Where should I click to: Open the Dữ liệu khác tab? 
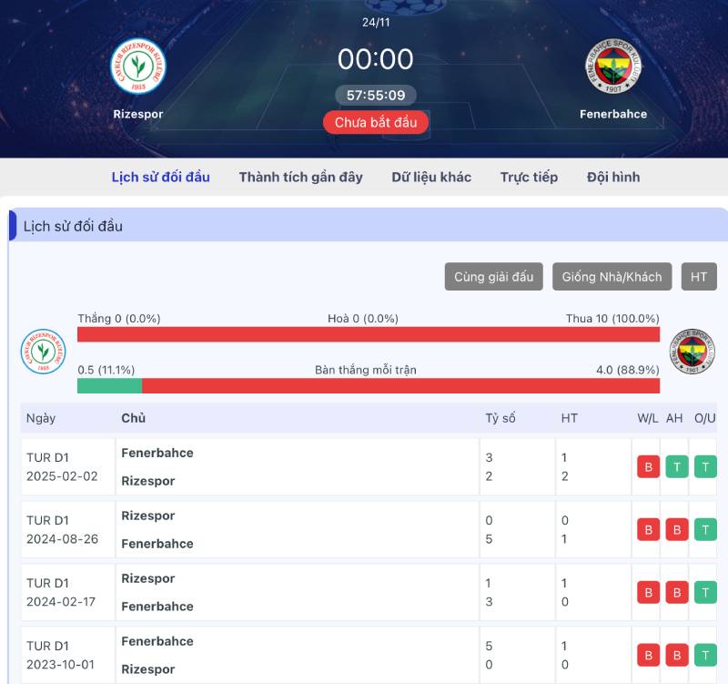tap(431, 177)
